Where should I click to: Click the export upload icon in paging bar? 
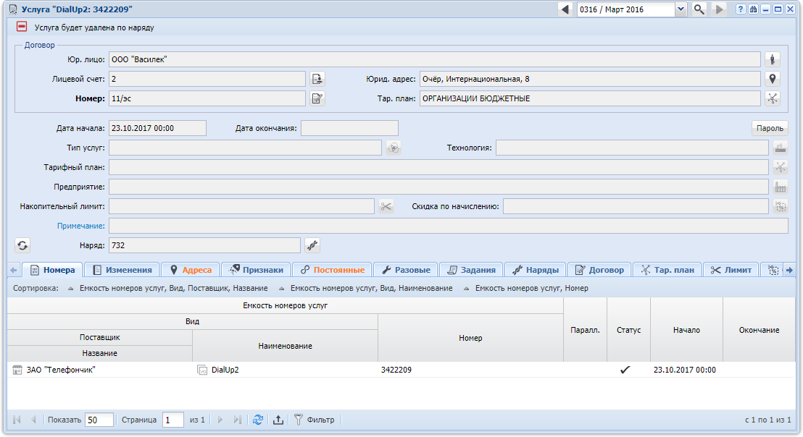click(278, 420)
